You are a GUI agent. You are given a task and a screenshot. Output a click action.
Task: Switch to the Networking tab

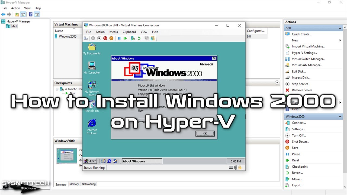point(89,184)
